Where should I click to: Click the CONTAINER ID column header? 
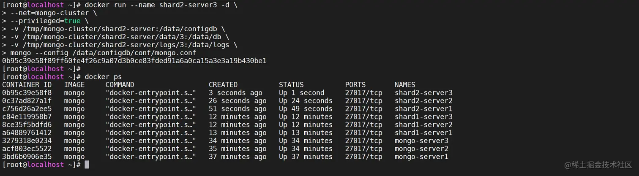(x=27, y=84)
